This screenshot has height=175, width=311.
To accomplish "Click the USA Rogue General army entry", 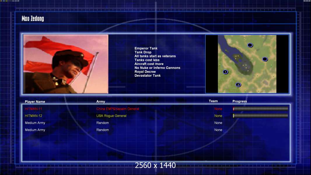I will (x=111, y=116).
